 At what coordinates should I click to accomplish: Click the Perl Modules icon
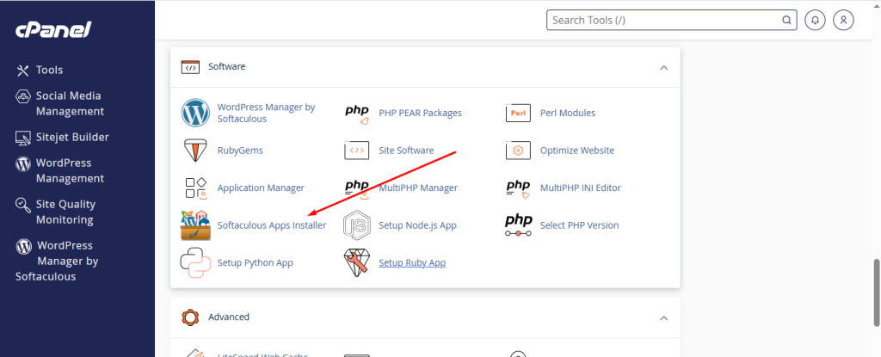tap(518, 113)
